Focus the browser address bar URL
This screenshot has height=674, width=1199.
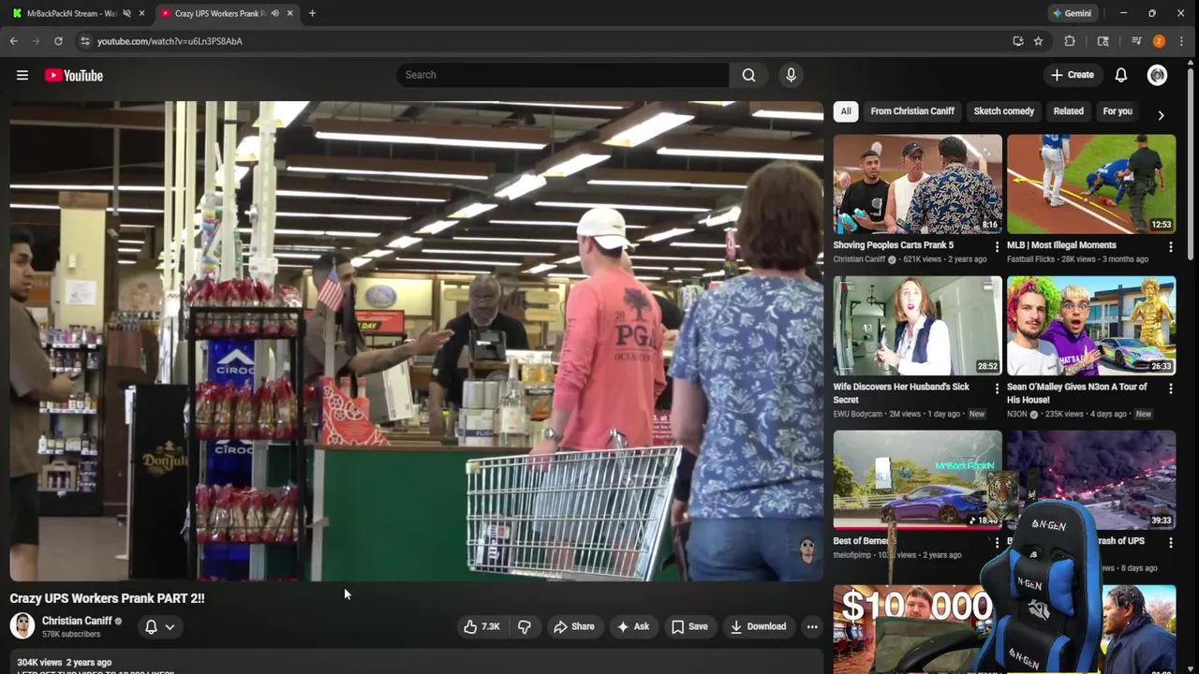(x=170, y=41)
